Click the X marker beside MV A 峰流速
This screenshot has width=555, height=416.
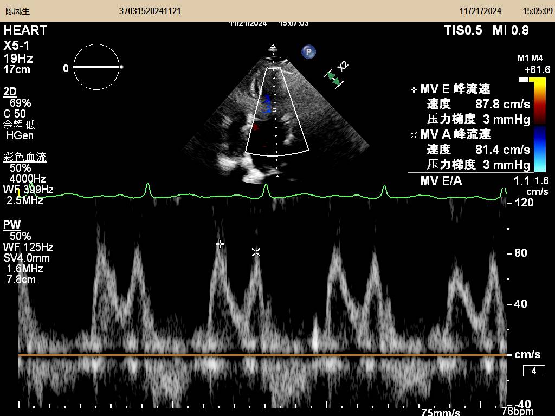414,134
